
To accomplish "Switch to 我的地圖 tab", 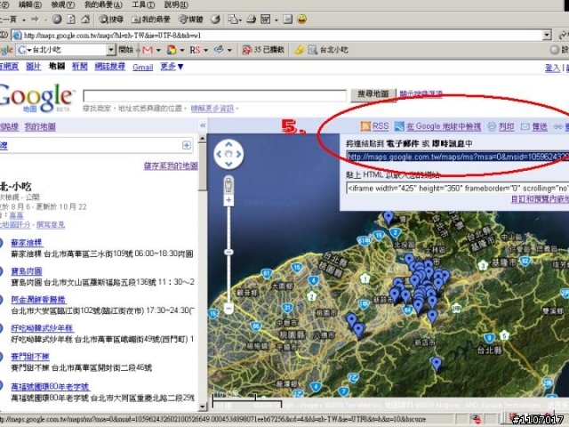I will point(40,126).
